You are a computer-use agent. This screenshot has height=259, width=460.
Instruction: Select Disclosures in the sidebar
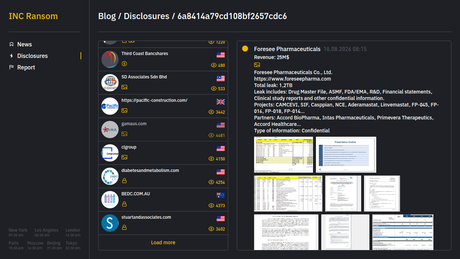click(32, 56)
